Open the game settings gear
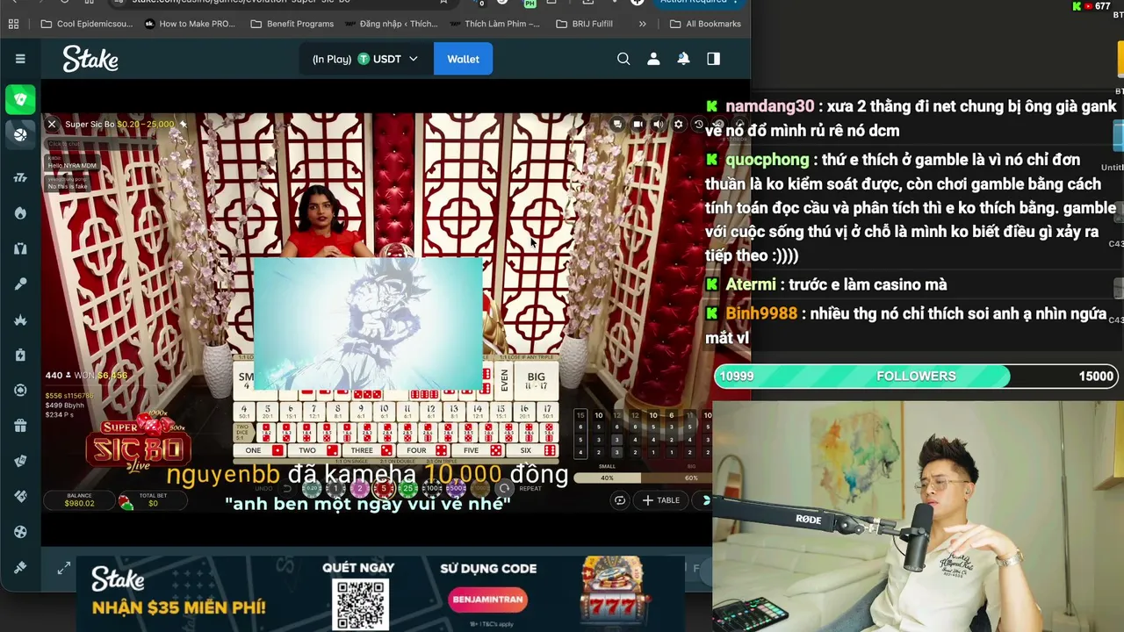This screenshot has width=1124, height=632. [678, 125]
